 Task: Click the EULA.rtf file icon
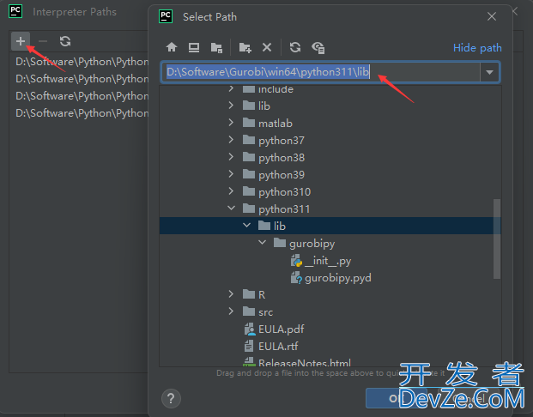249,346
